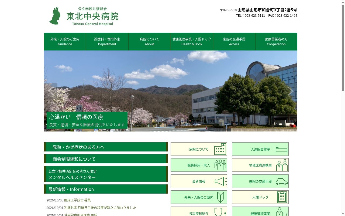This screenshot has width=345, height=216.
Task: Open the 診療科・専門外来 Department menu
Action: 107,42
